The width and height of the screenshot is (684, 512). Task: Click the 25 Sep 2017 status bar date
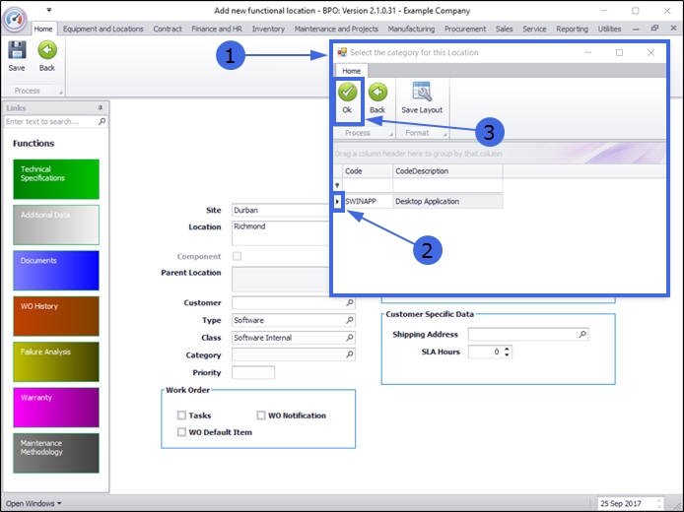[621, 503]
